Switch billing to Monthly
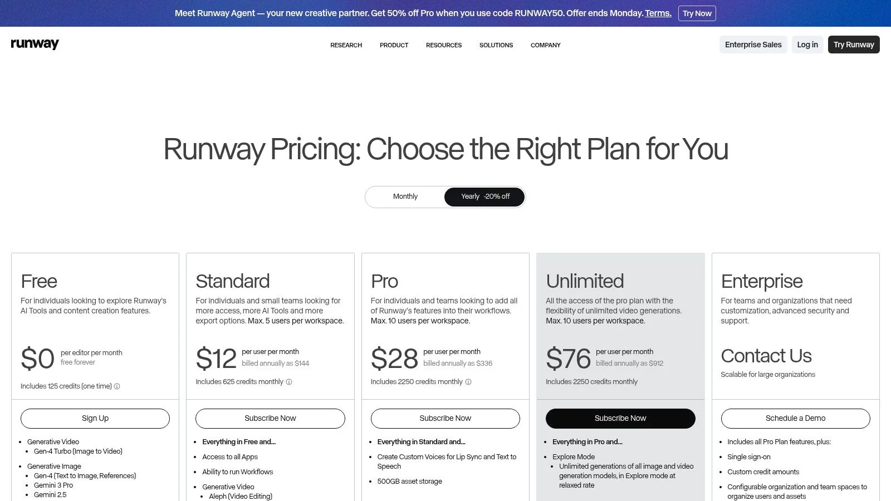 (x=405, y=197)
